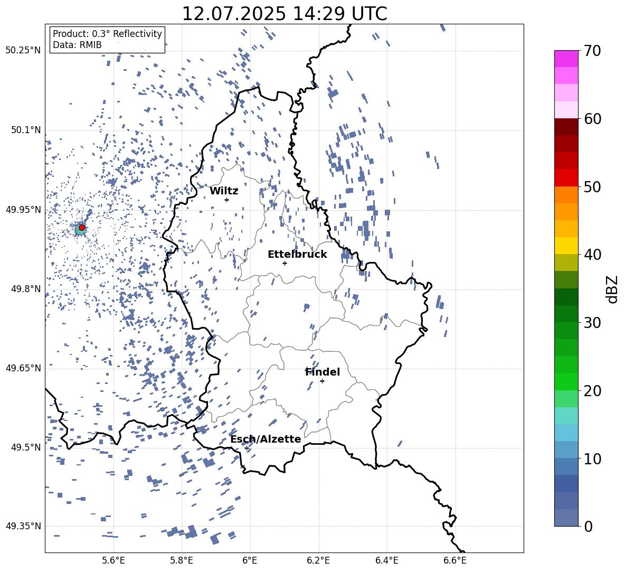The image size is (625, 571).
Task: Click the turquoise colorbar swatch between 10 and 20
Action: click(x=566, y=416)
